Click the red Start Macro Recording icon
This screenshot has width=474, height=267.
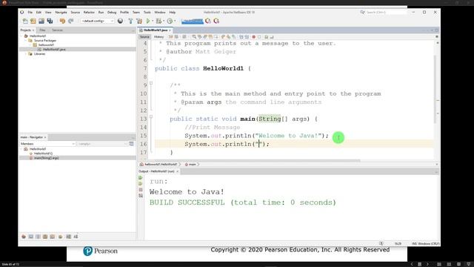click(x=253, y=37)
